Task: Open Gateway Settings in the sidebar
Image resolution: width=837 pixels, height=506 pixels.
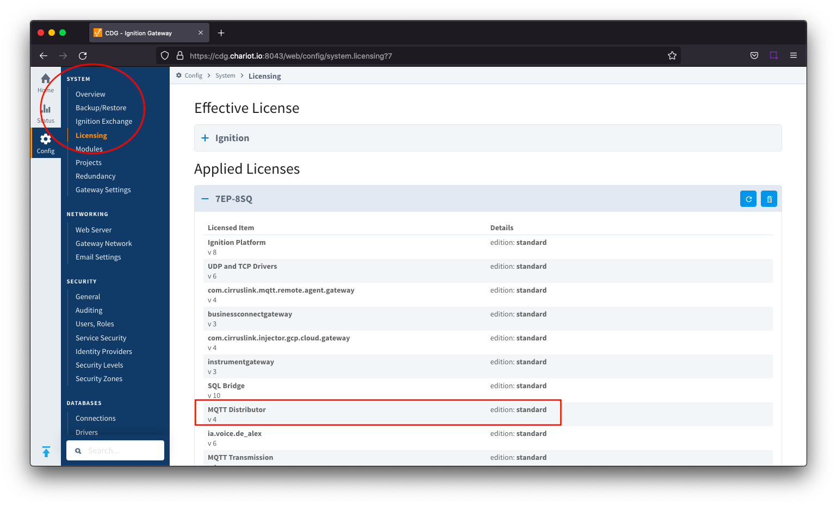Action: pos(103,189)
